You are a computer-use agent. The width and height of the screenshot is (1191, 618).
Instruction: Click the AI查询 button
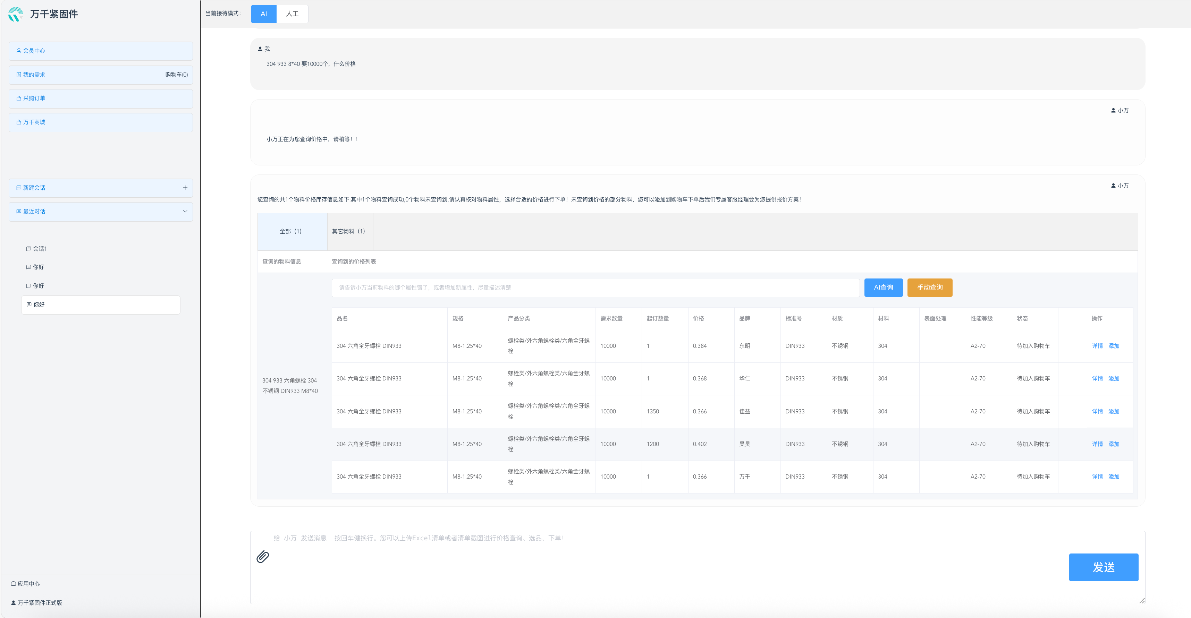coord(883,287)
